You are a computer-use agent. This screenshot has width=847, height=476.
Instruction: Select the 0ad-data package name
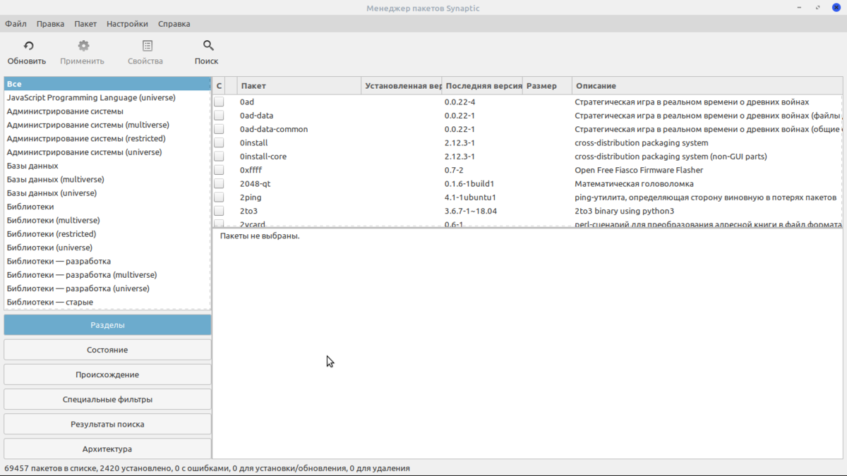click(x=256, y=116)
